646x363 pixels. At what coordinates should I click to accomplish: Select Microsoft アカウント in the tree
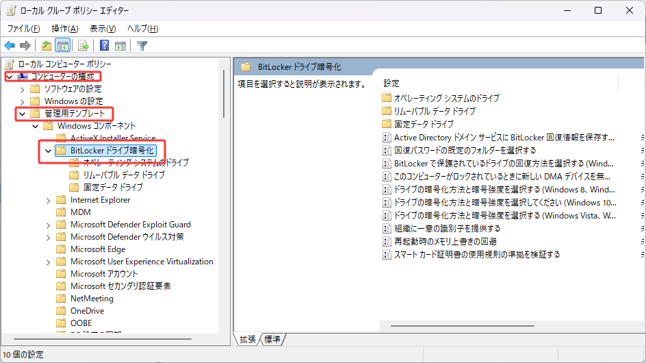click(104, 274)
